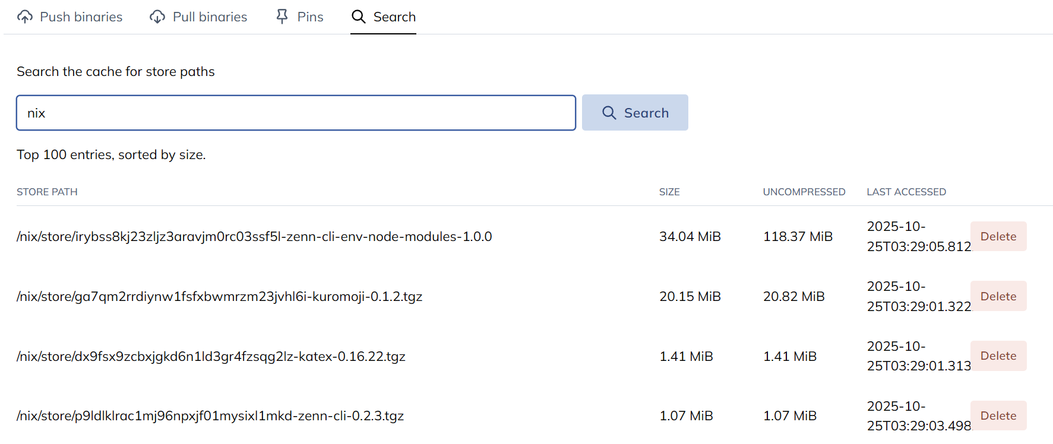The width and height of the screenshot is (1053, 444).
Task: Delete the katex-0.16.22.tgz entry
Action: (998, 356)
